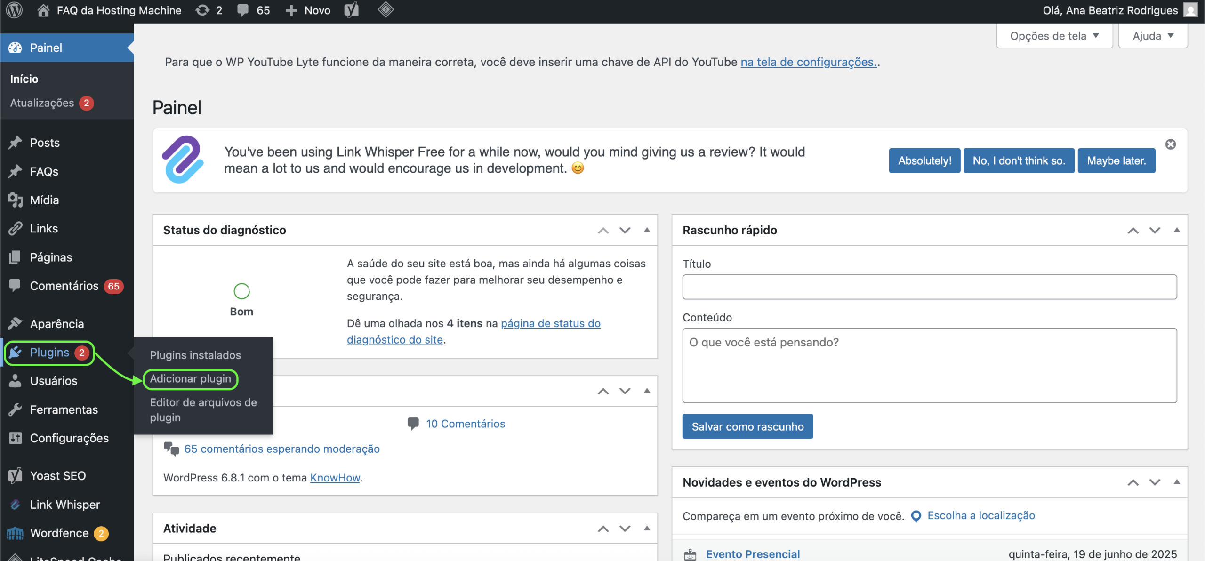Expand the Opções de tela dropdown

[1054, 36]
